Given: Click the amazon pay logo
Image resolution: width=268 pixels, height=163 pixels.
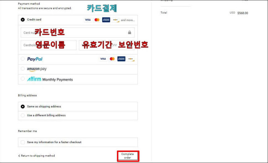Looking at the screenshot, I should 37,69.
